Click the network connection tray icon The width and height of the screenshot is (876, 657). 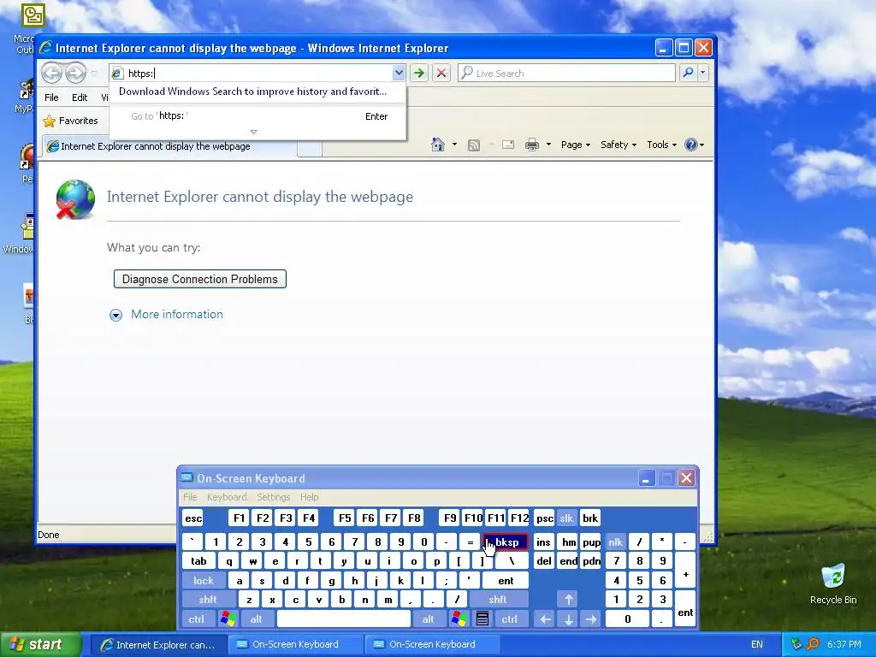(796, 644)
